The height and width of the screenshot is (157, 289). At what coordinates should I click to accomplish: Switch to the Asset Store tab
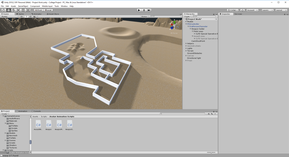[53, 14]
